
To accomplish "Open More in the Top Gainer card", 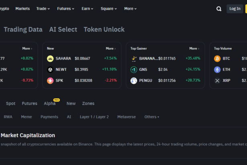I will pos(194,48).
